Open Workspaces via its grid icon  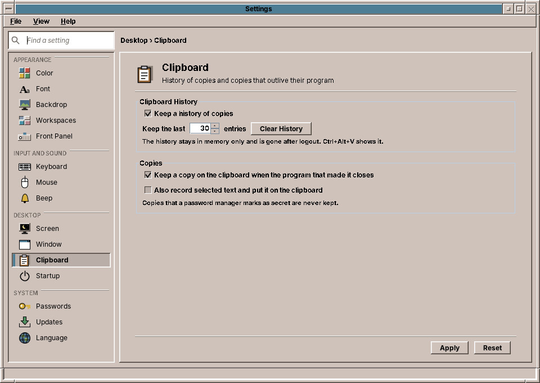pyautogui.click(x=24, y=121)
